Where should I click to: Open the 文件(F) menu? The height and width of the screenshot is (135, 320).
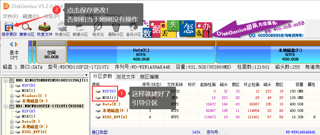coord(10,16)
